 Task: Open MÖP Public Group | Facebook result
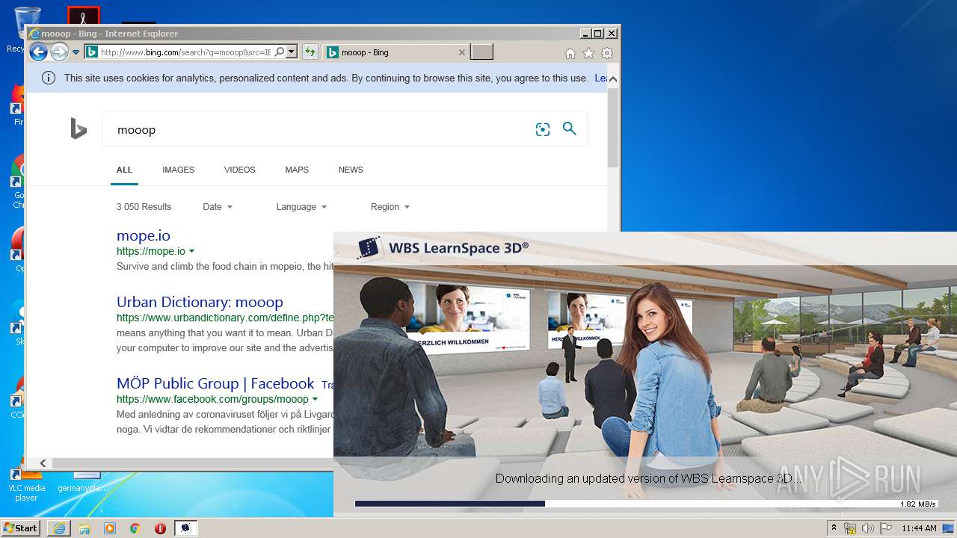[215, 383]
